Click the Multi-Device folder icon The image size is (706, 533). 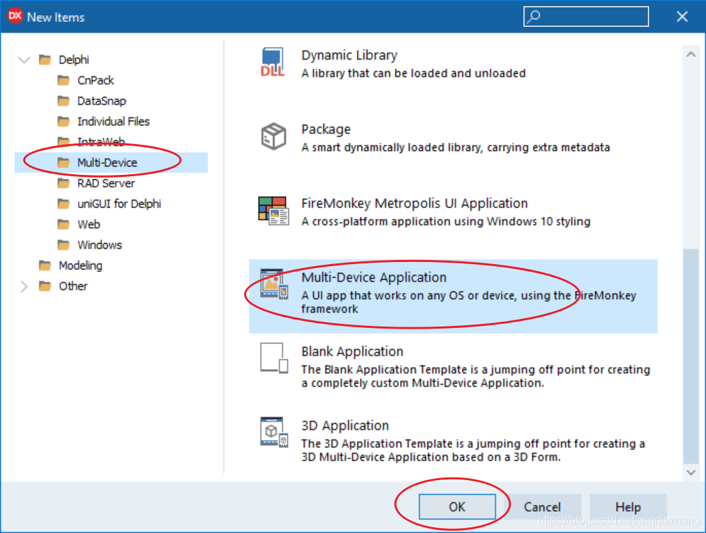(64, 163)
